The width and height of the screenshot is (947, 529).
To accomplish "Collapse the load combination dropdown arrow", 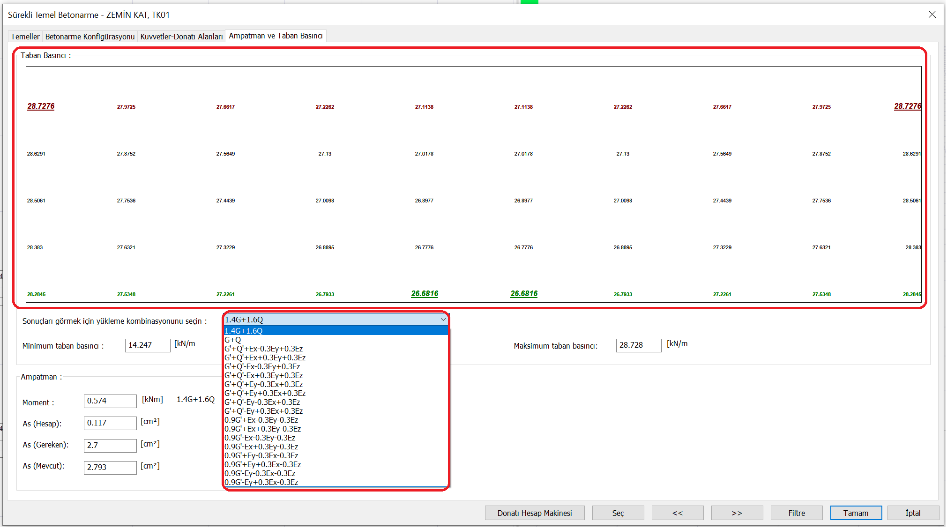I will (x=443, y=320).
